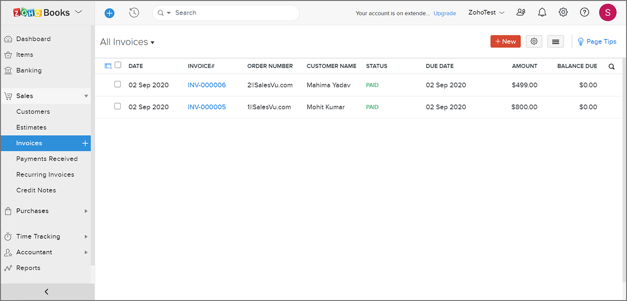
Task: Click the blue quick create plus icon
Action: (109, 13)
